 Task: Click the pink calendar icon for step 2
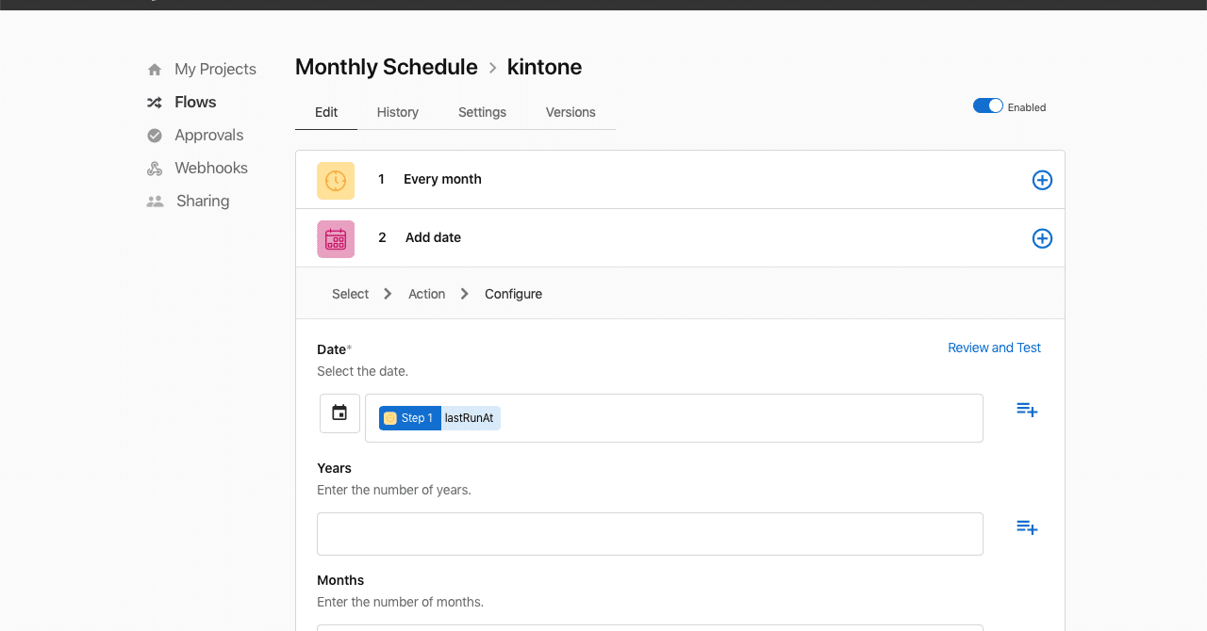pyautogui.click(x=336, y=239)
